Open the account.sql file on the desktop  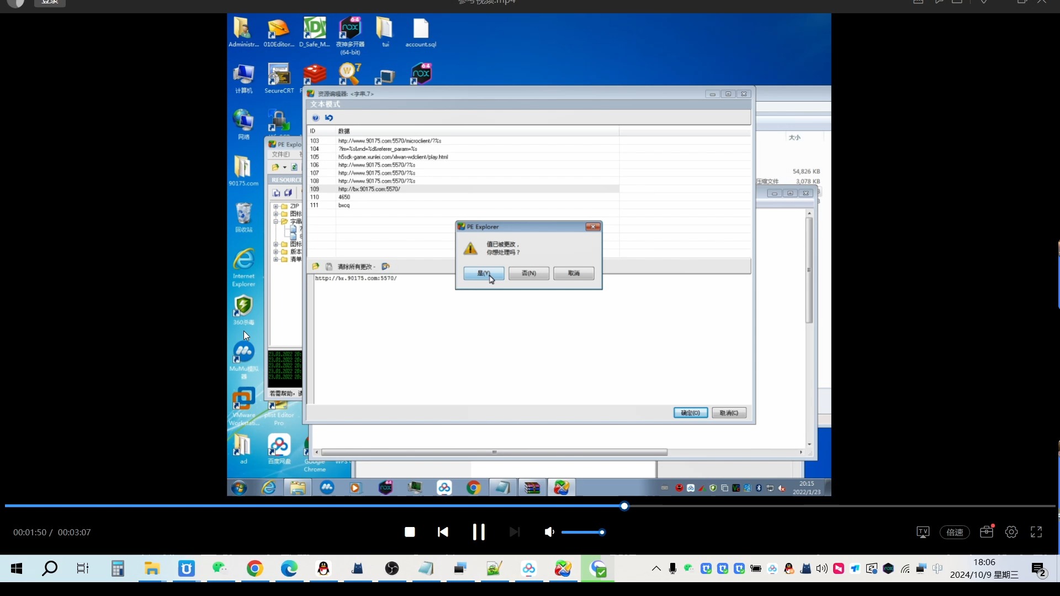(421, 32)
